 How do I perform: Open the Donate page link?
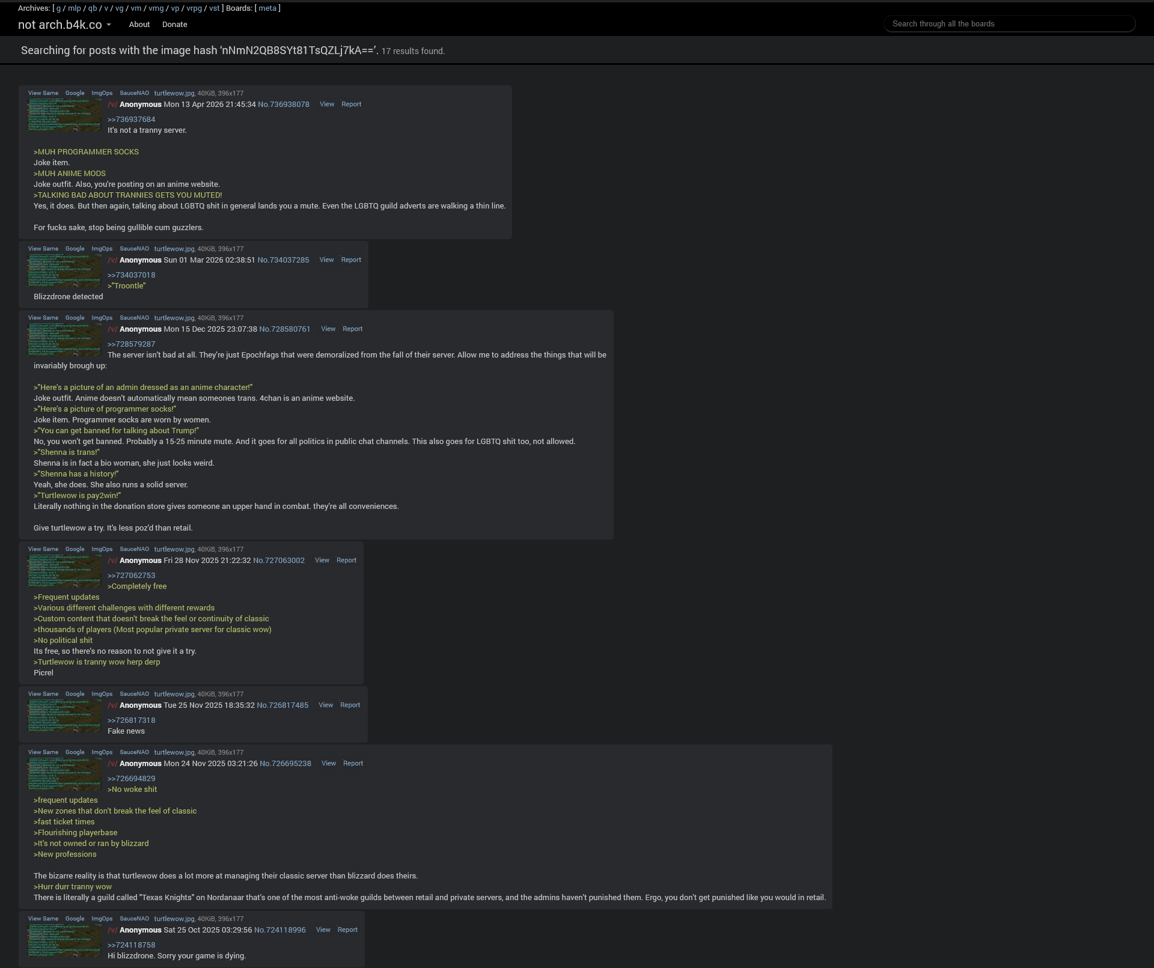point(174,25)
